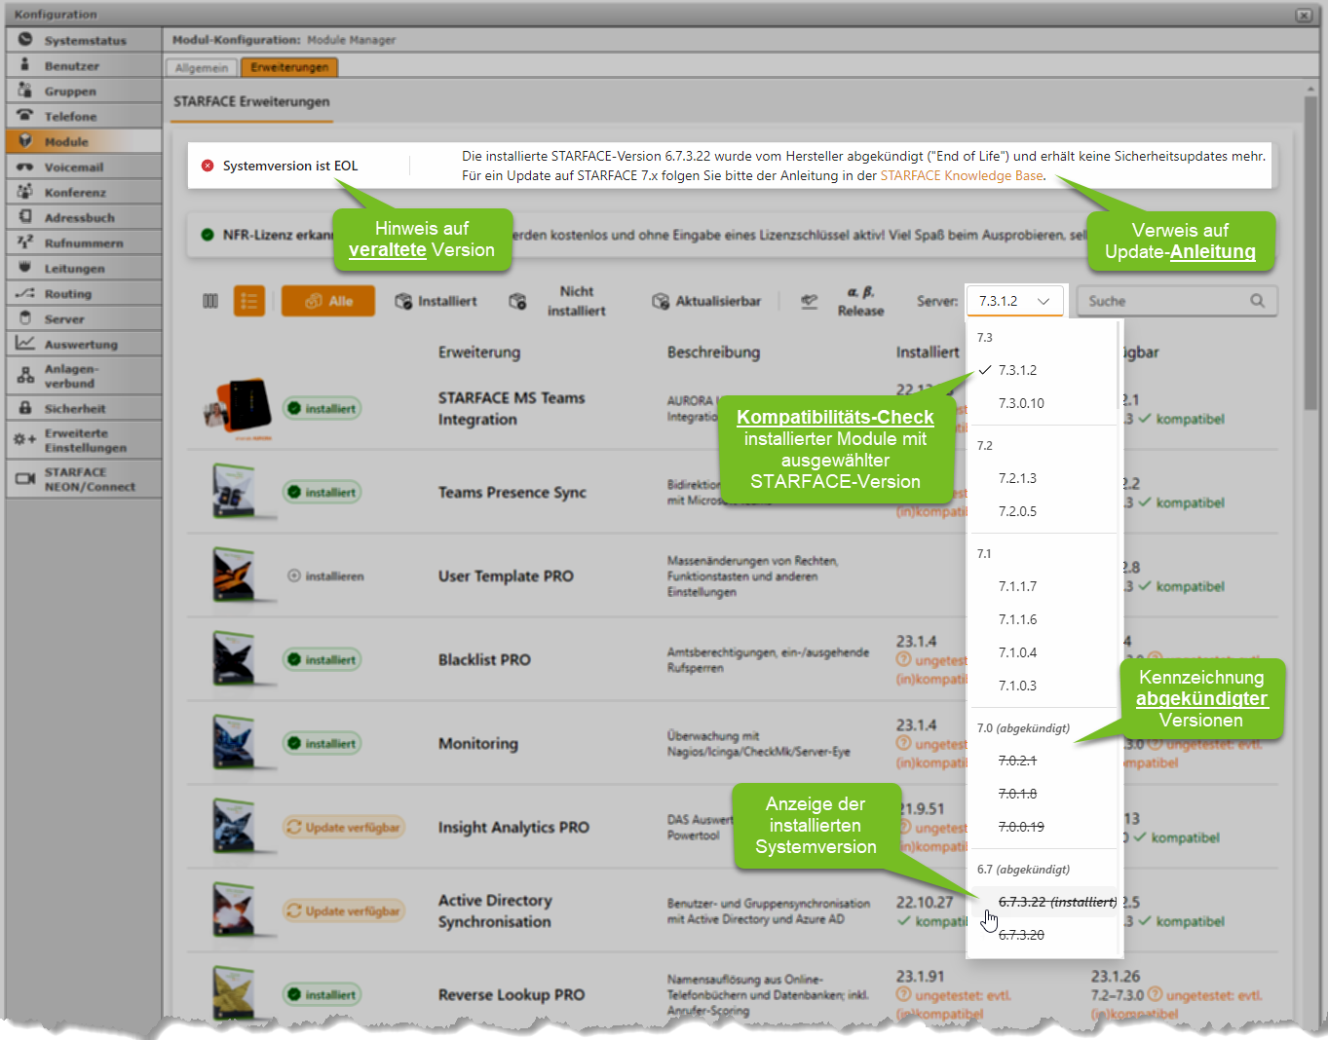Click installiert badge for MS Teams Integration

tap(322, 408)
